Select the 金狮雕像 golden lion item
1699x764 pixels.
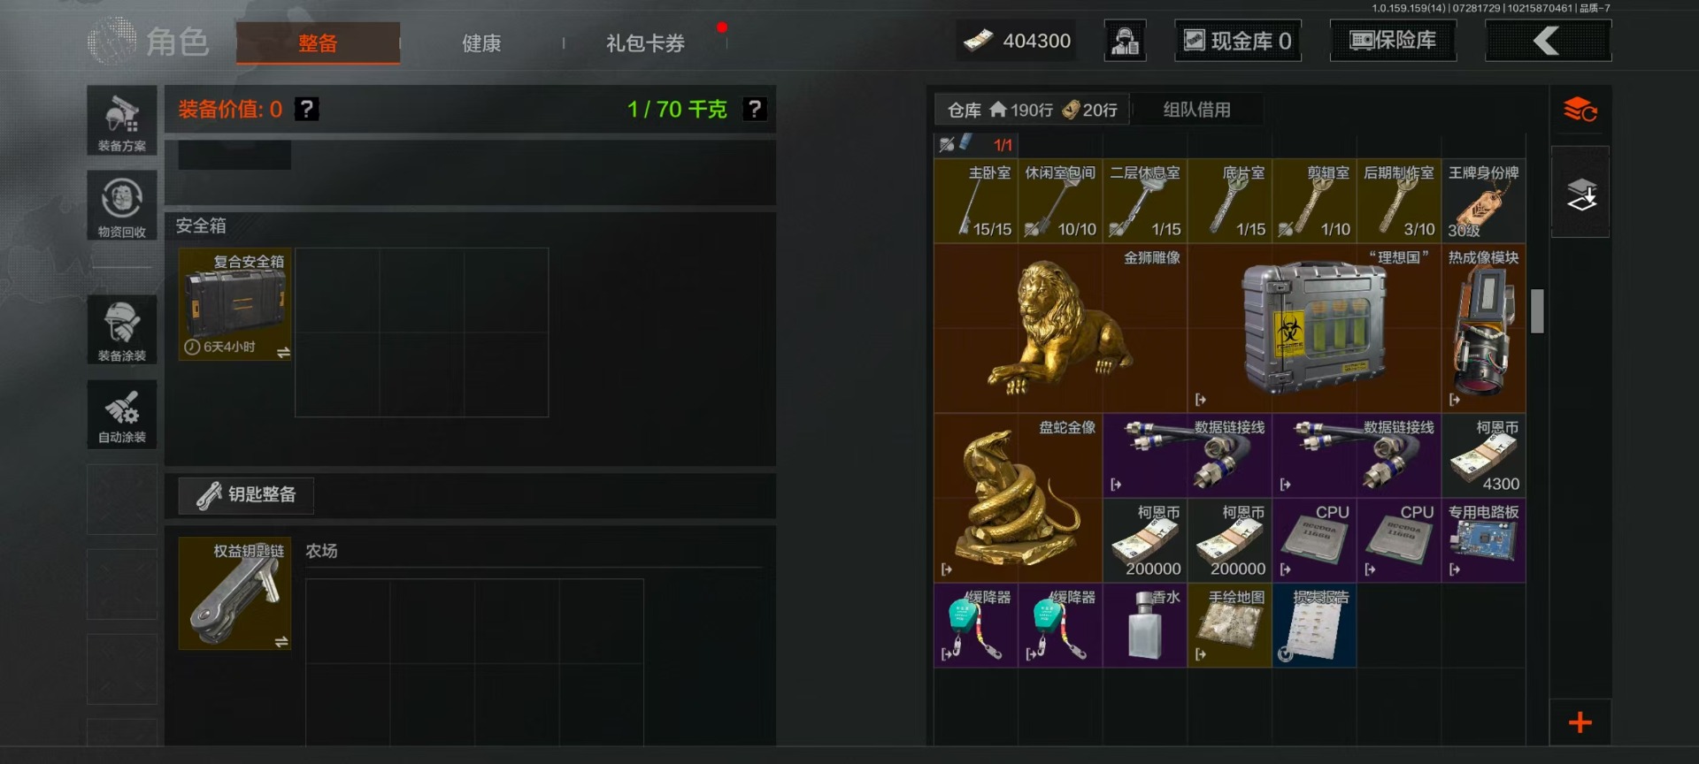click(1060, 329)
